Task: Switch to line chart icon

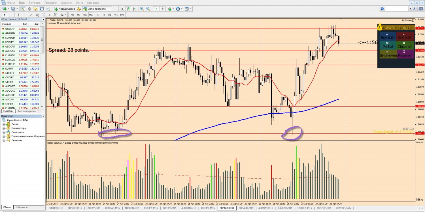Action: [x=134, y=9]
